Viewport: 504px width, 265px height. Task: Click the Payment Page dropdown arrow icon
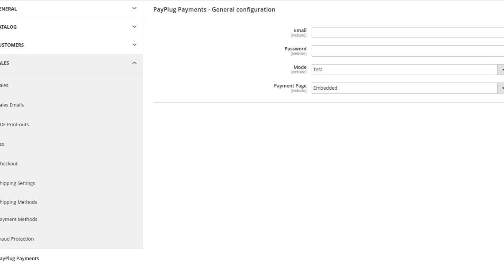pyautogui.click(x=502, y=88)
